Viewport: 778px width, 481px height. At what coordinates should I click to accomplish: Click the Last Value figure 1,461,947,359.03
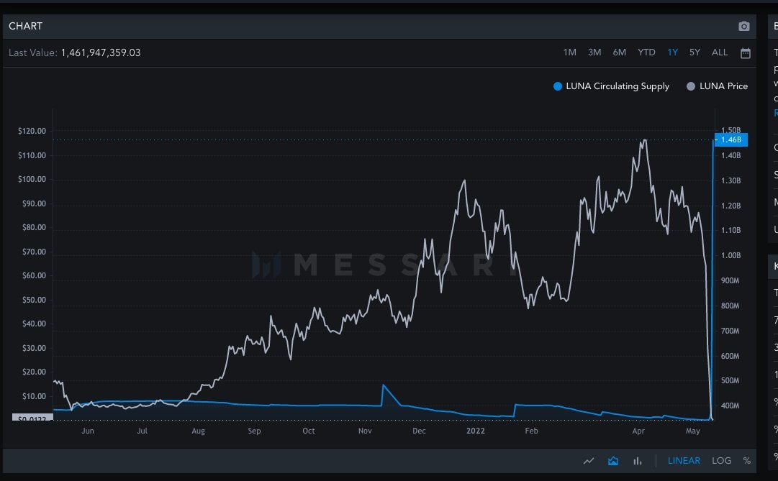point(101,52)
